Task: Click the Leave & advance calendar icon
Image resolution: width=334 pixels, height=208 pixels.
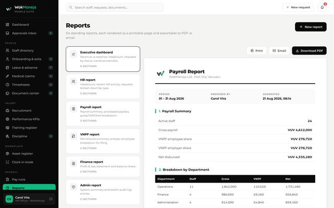Action: [x=7, y=68]
